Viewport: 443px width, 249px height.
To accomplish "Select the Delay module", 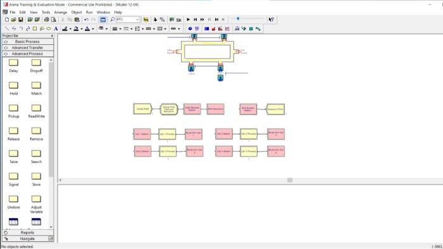I will tap(13, 66).
